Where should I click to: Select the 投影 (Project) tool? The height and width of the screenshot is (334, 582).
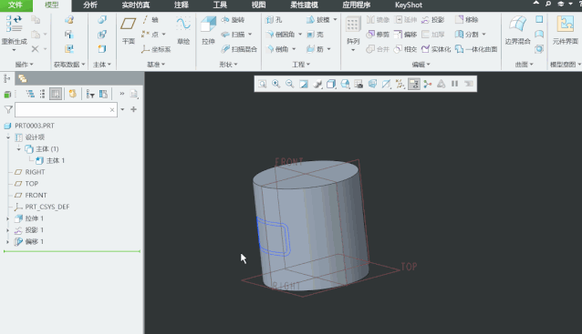tap(432, 20)
